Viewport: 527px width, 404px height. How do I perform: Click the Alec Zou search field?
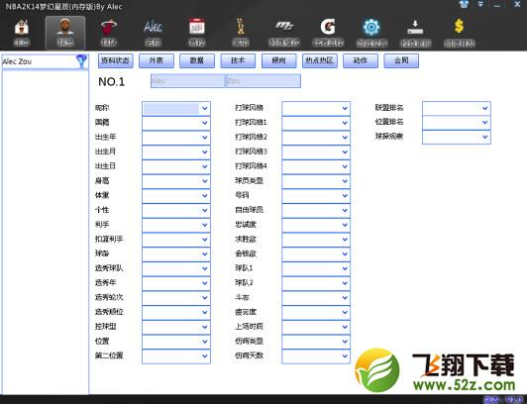pos(39,61)
